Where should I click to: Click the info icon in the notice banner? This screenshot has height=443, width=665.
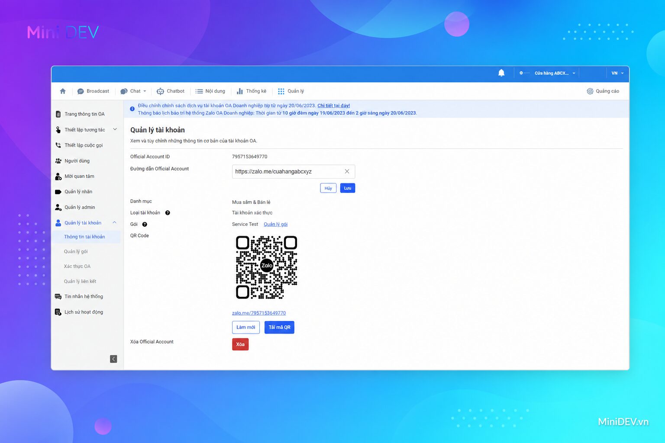tap(132, 109)
